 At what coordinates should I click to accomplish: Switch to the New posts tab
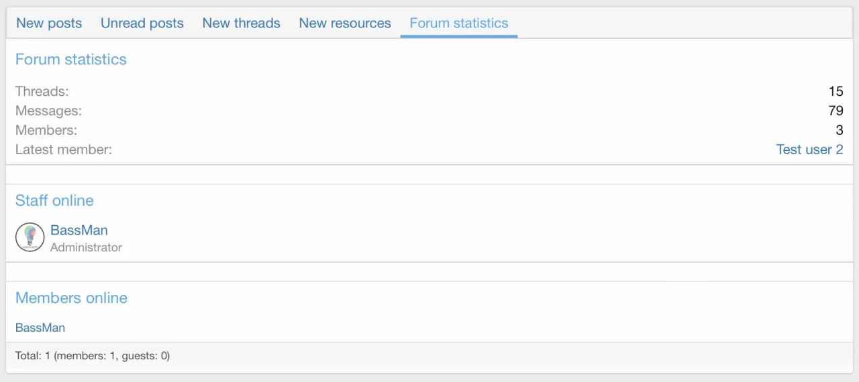(x=49, y=23)
